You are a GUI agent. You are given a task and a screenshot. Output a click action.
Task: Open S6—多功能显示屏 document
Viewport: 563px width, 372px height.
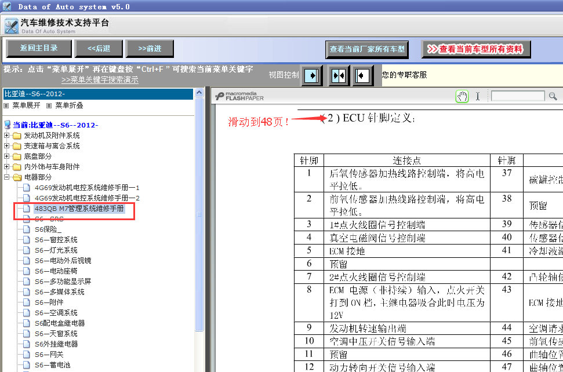point(63,281)
